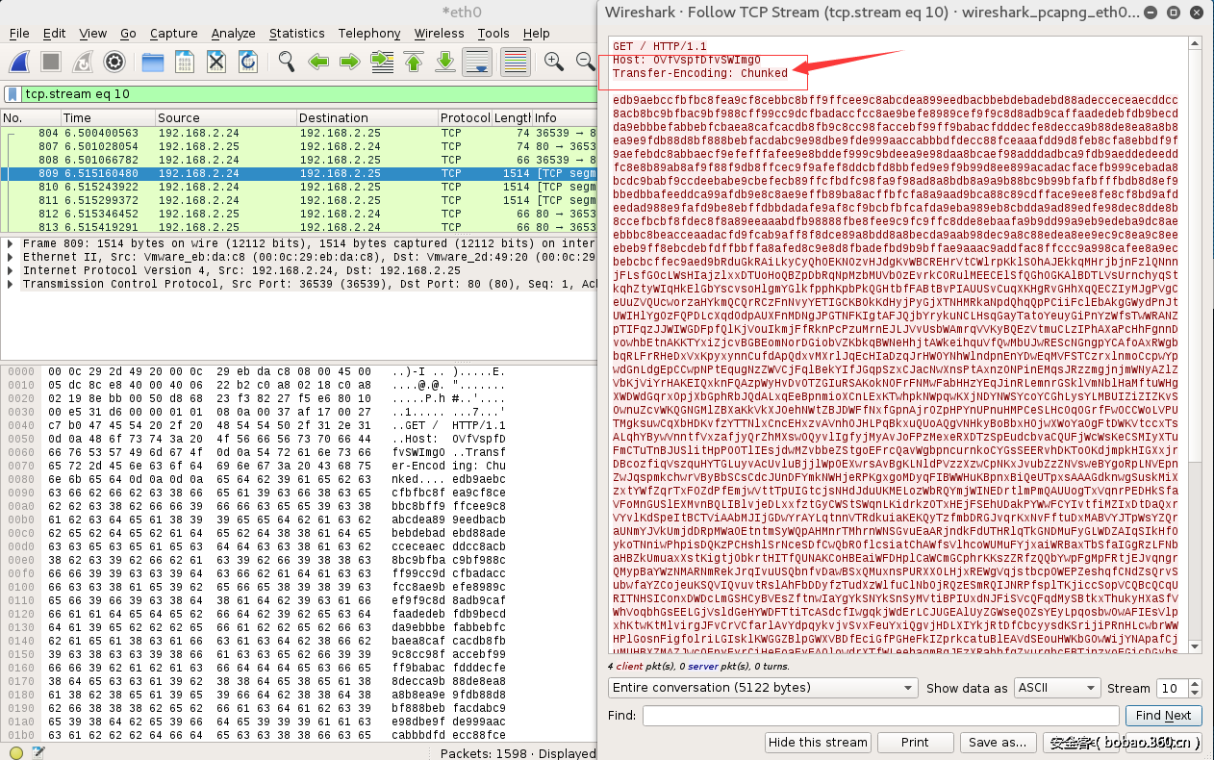The width and height of the screenshot is (1214, 760).
Task: Click the Find text input field
Action: pyautogui.click(x=879, y=716)
